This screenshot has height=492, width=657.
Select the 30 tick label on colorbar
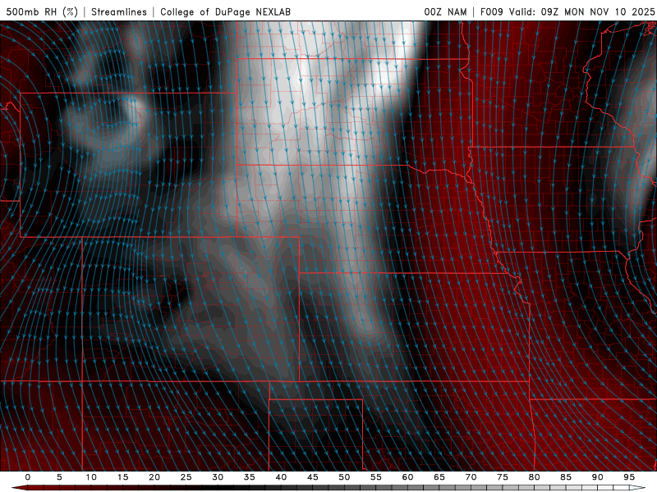pyautogui.click(x=218, y=477)
